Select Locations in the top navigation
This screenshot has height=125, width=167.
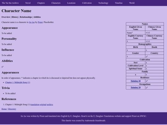click(71, 3)
